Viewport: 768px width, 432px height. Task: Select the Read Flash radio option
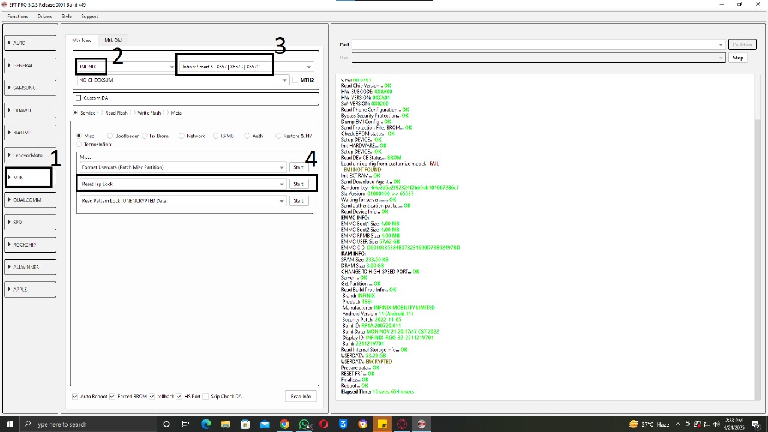[100, 113]
